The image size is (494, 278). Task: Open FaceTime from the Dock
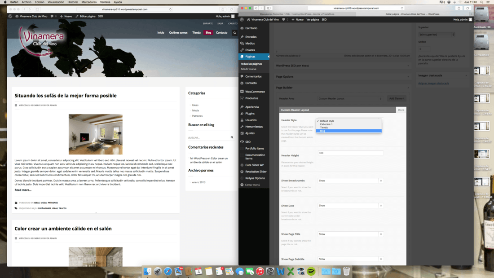[250, 271]
